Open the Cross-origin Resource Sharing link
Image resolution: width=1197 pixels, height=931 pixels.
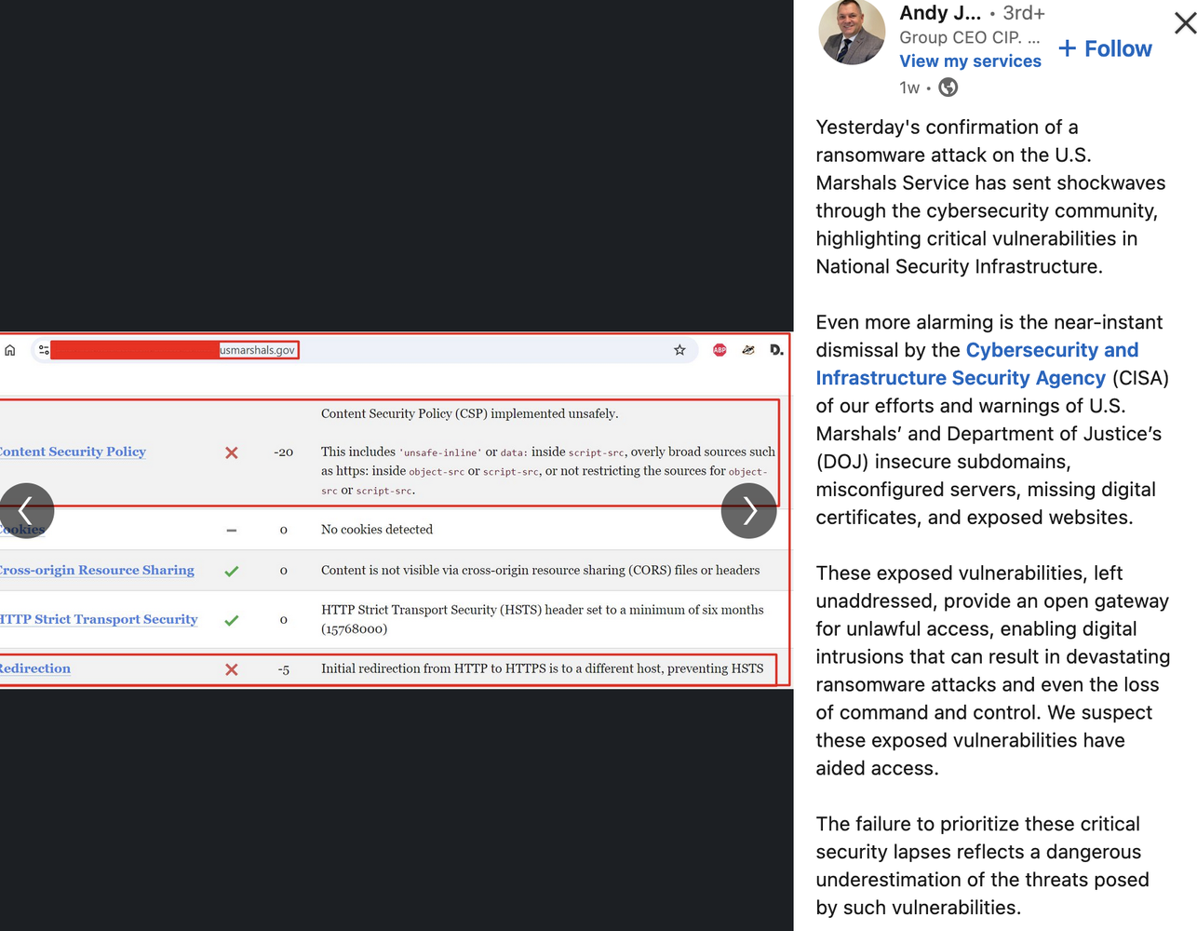point(97,570)
